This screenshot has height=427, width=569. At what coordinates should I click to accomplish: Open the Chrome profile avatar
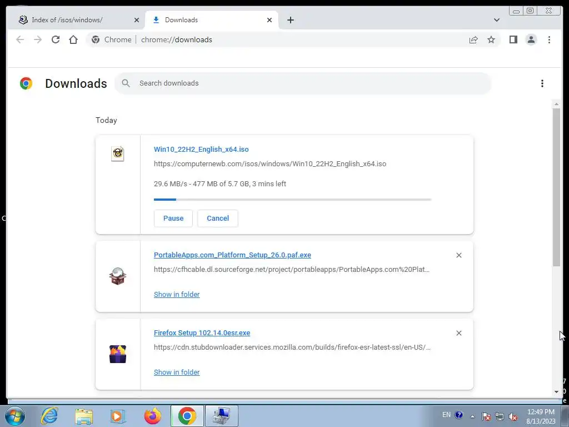531,39
